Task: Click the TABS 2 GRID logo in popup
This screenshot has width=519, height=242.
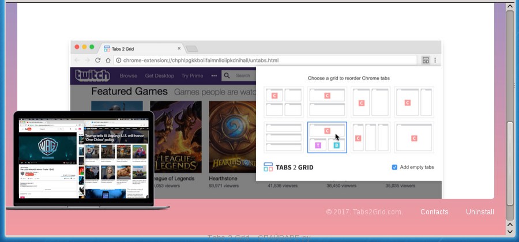Action: click(x=288, y=167)
